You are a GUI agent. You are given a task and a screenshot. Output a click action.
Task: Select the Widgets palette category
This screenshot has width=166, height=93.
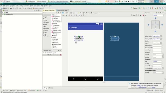tap(45, 17)
